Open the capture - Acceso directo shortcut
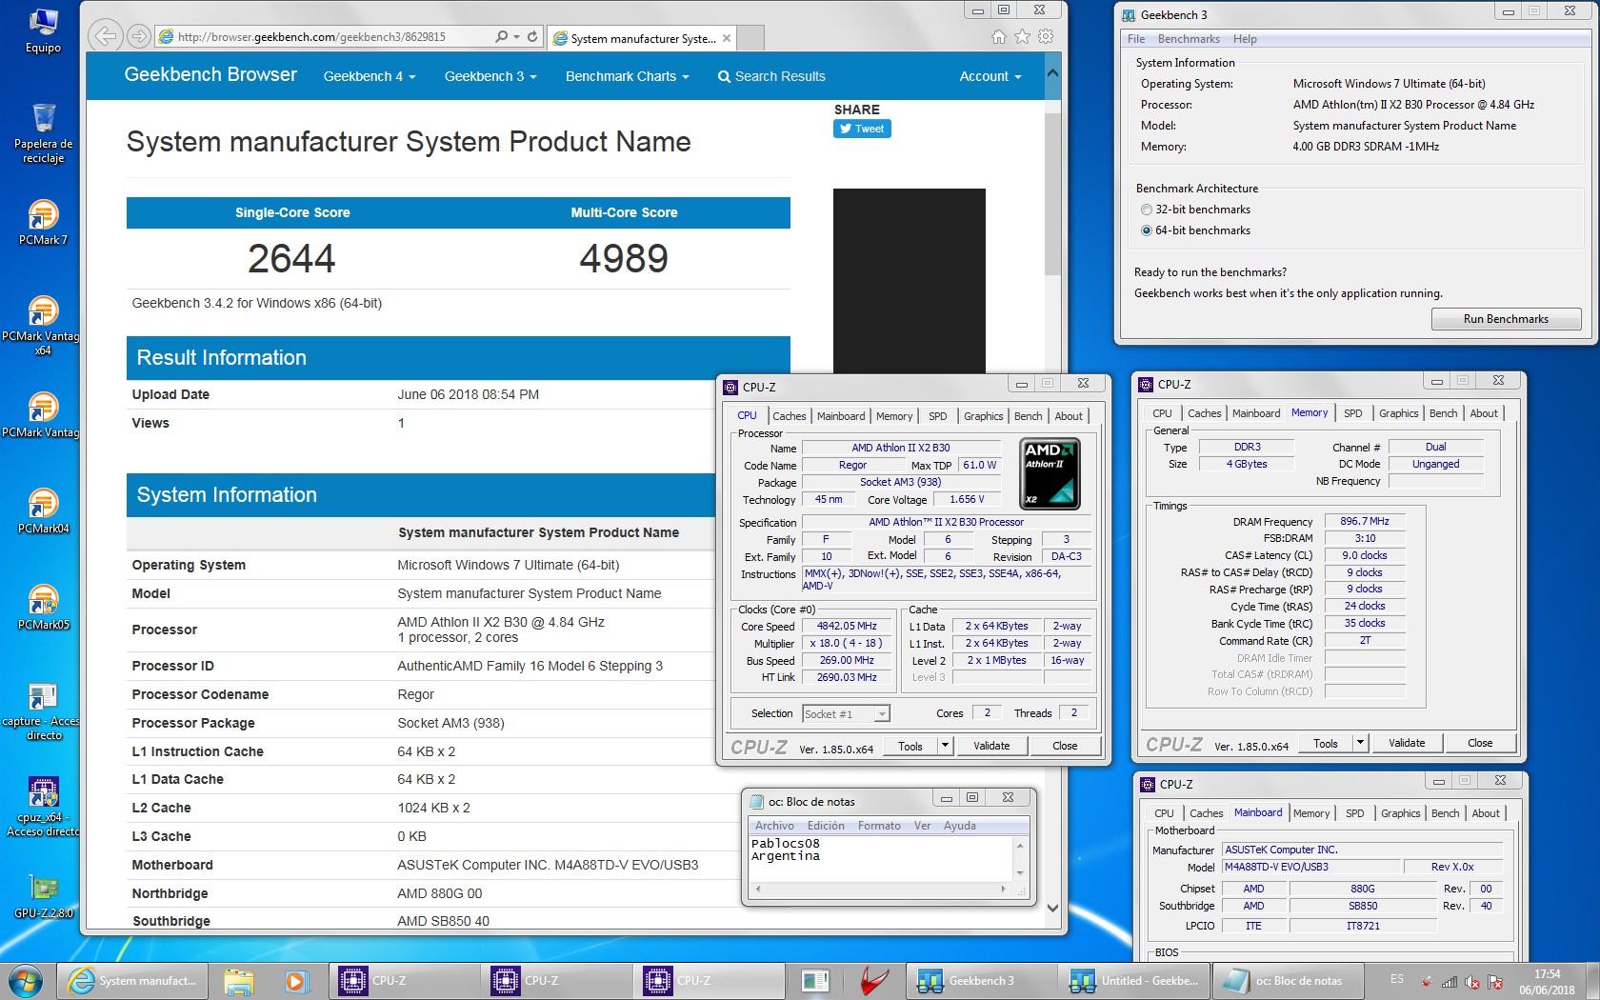This screenshot has height=1000, width=1600. click(43, 711)
